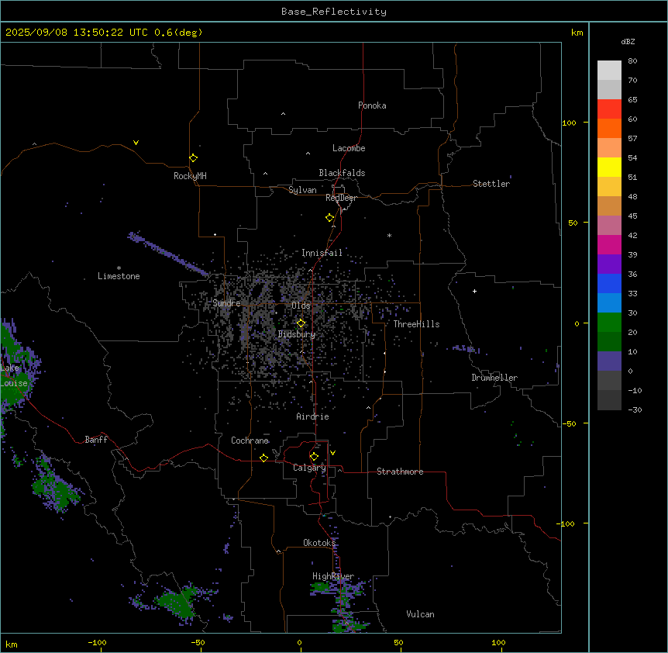Click the Blackfalds city label
The width and height of the screenshot is (668, 653).
342,173
